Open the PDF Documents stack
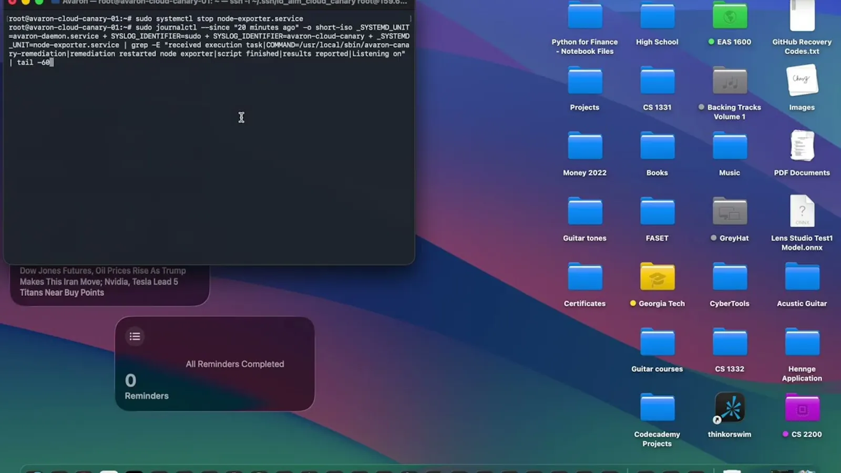This screenshot has height=473, width=841. (802, 146)
